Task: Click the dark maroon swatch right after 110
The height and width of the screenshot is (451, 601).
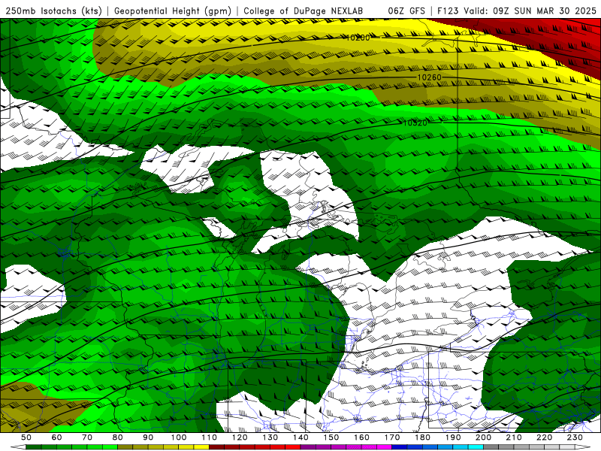Action: point(216,447)
